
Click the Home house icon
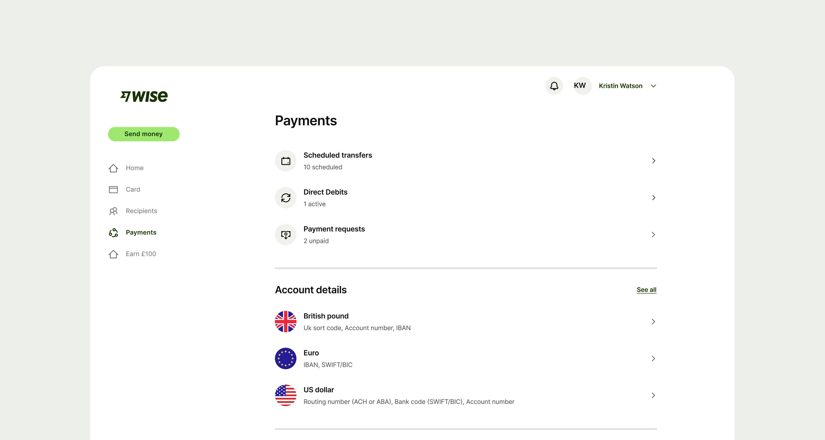[113, 168]
